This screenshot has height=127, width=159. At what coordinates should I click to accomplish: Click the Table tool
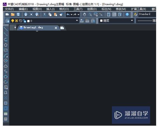click(6, 114)
